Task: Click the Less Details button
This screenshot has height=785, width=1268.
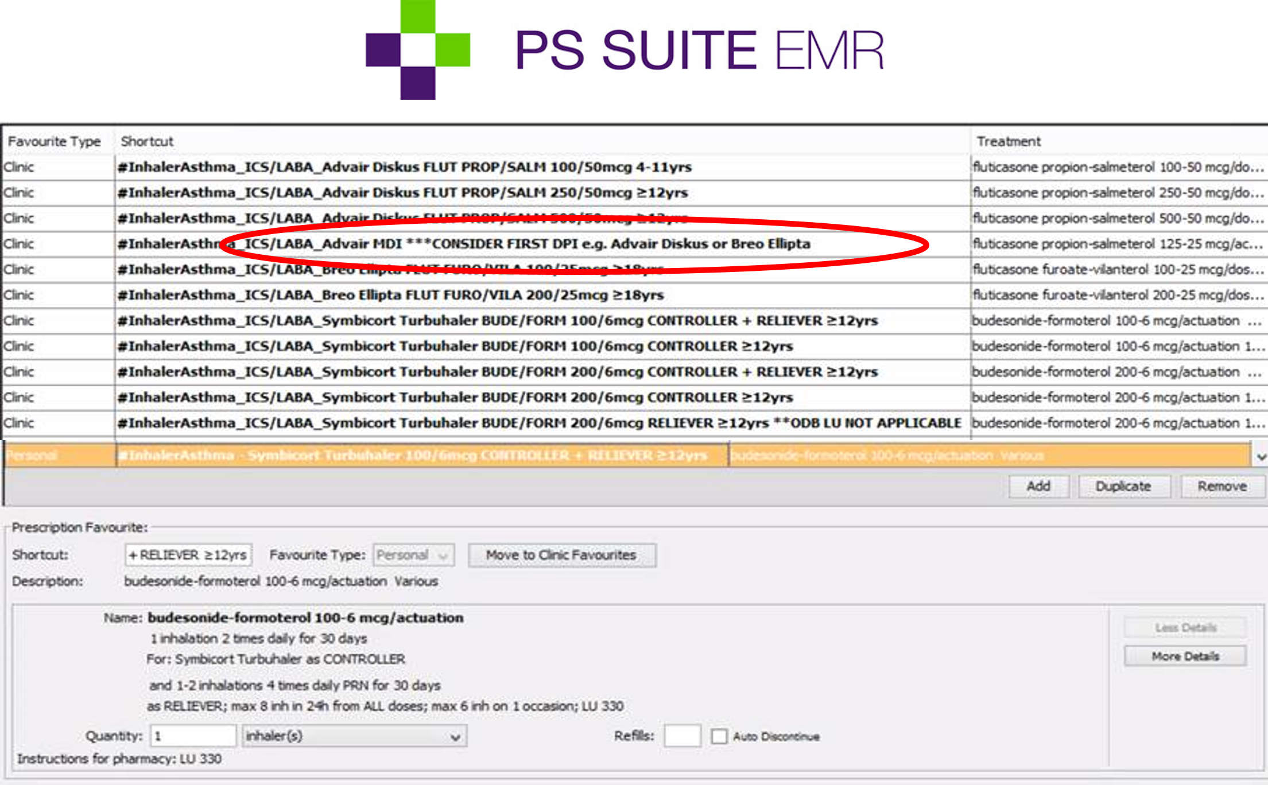Action: (x=1185, y=627)
